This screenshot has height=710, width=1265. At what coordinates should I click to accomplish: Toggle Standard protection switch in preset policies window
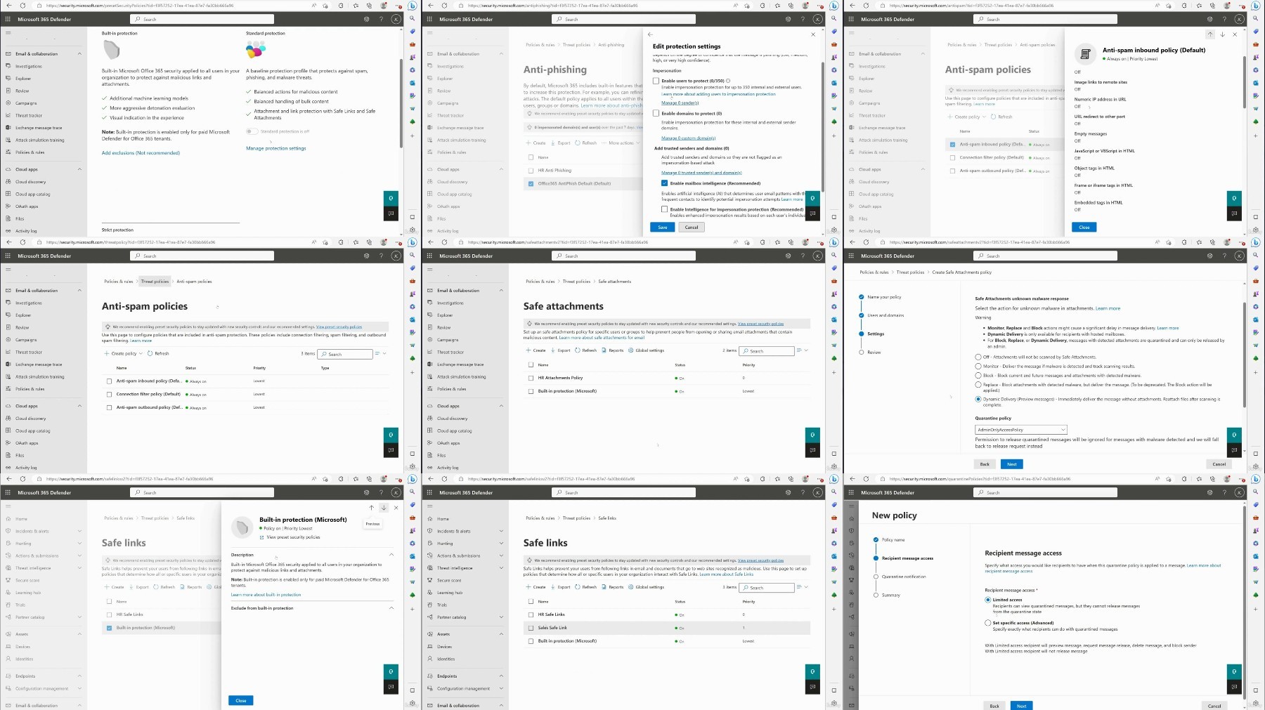251,131
